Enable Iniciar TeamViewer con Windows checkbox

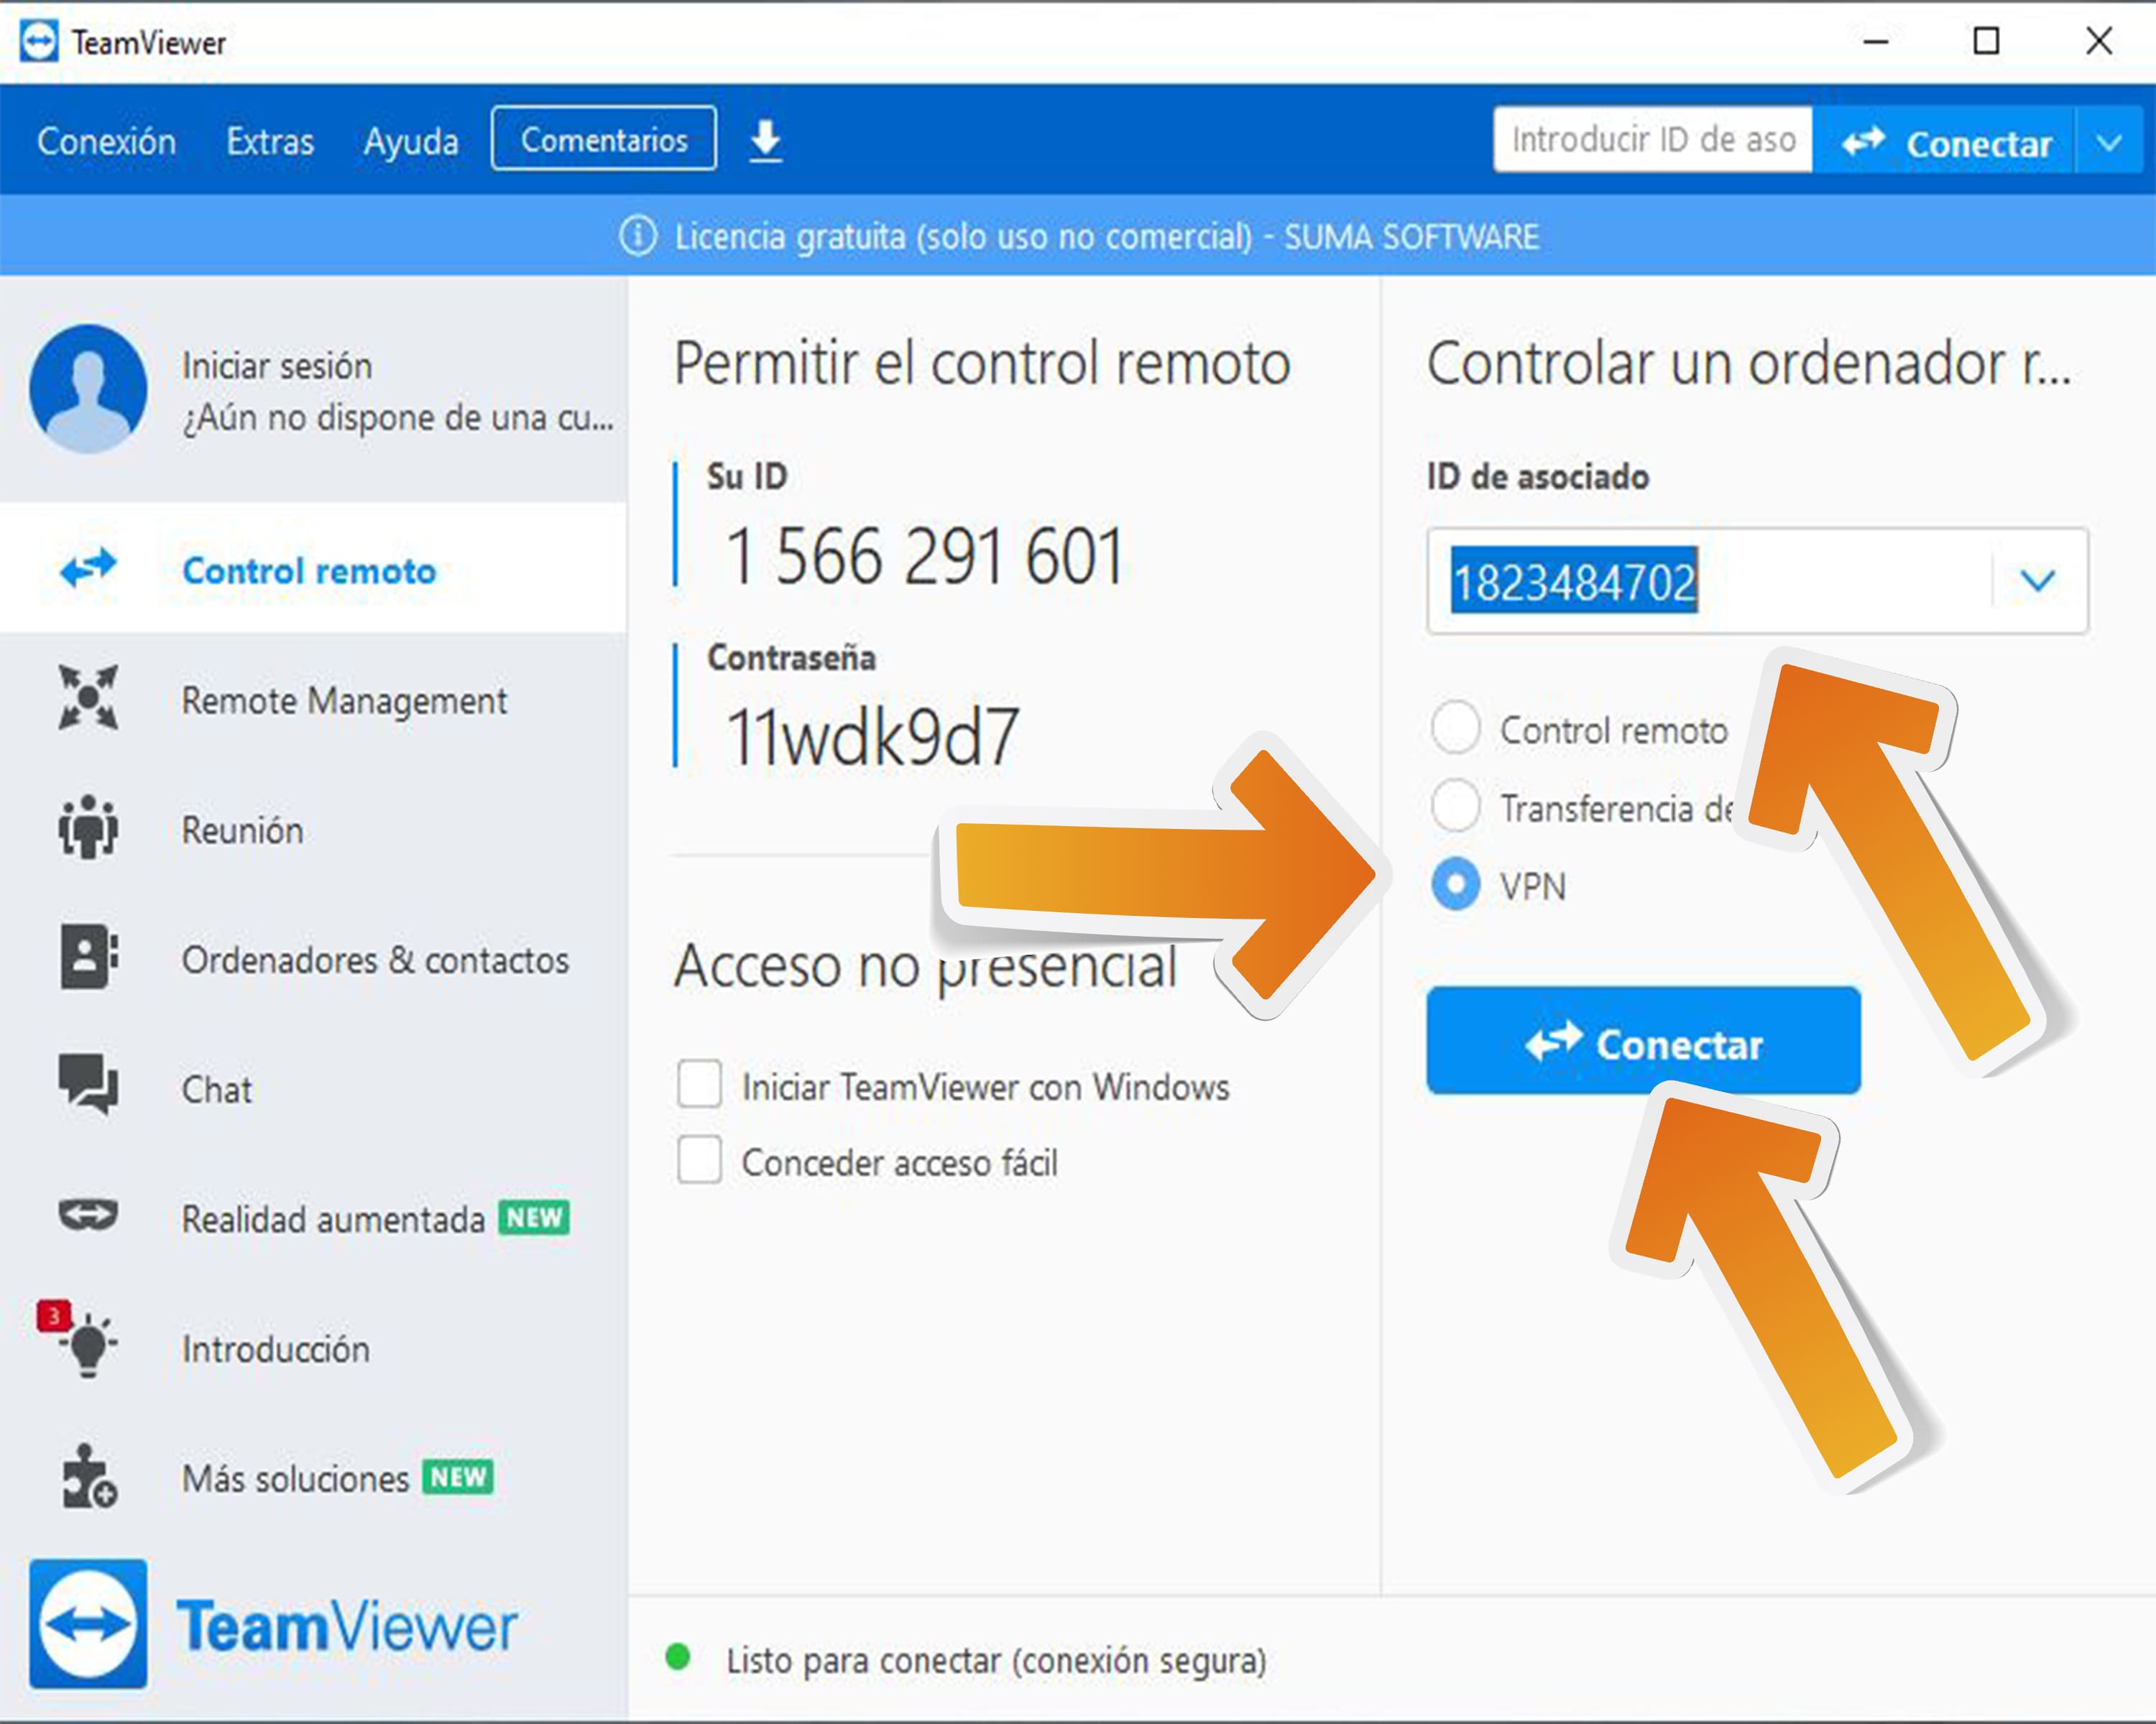pos(699,1085)
